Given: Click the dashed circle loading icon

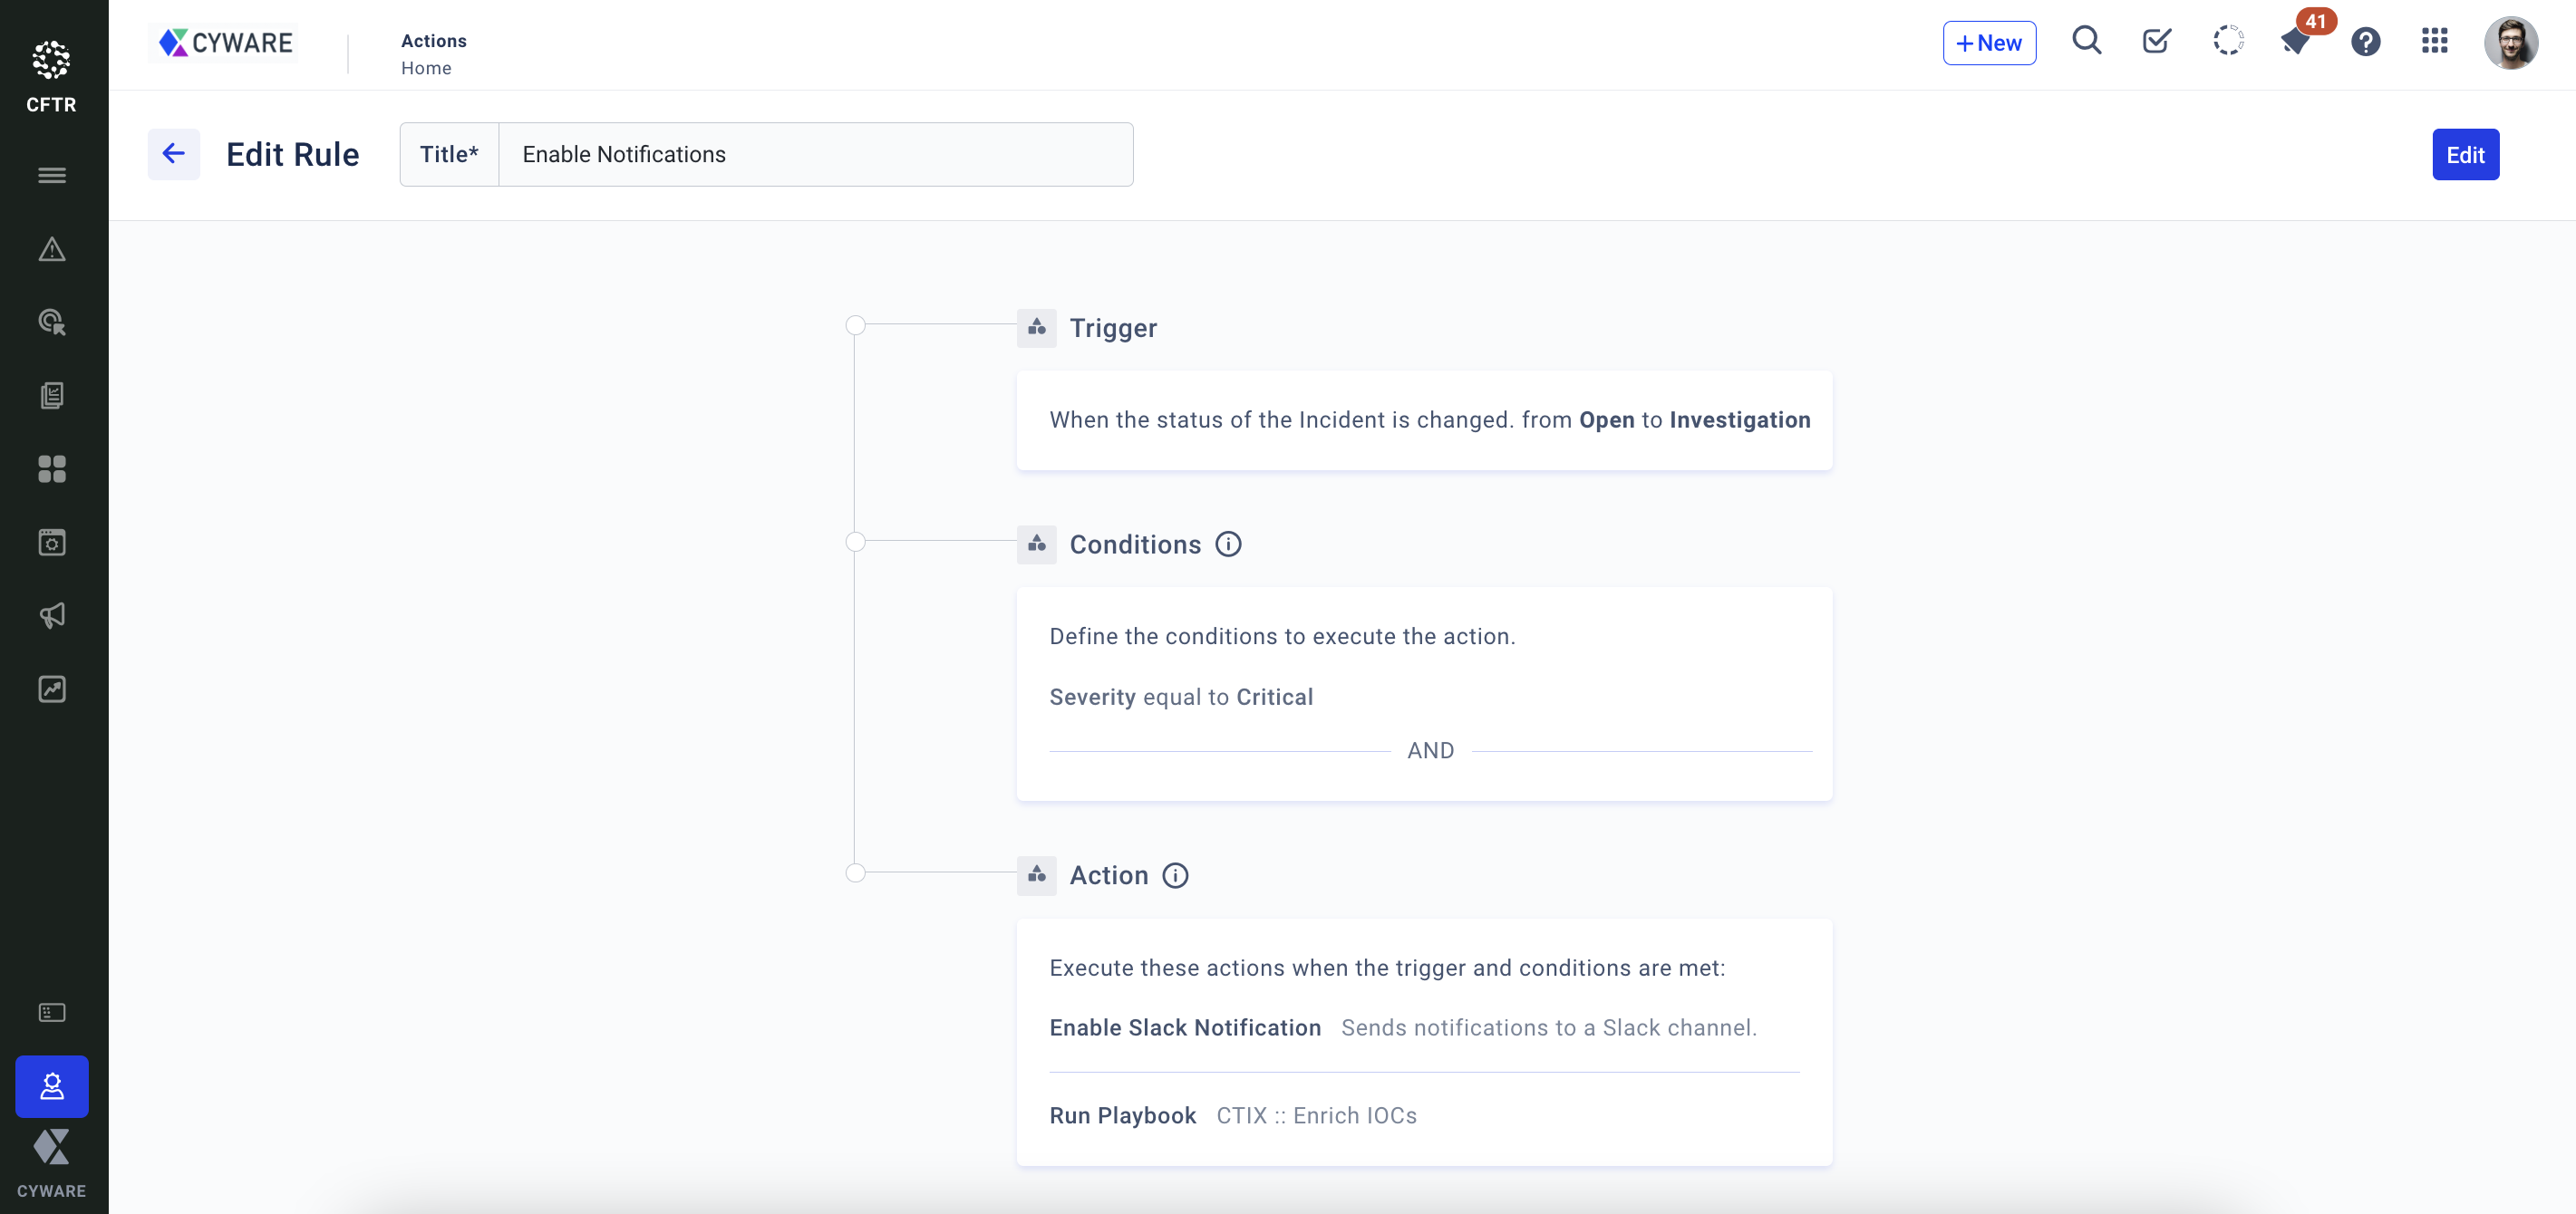Looking at the screenshot, I should [x=2227, y=41].
